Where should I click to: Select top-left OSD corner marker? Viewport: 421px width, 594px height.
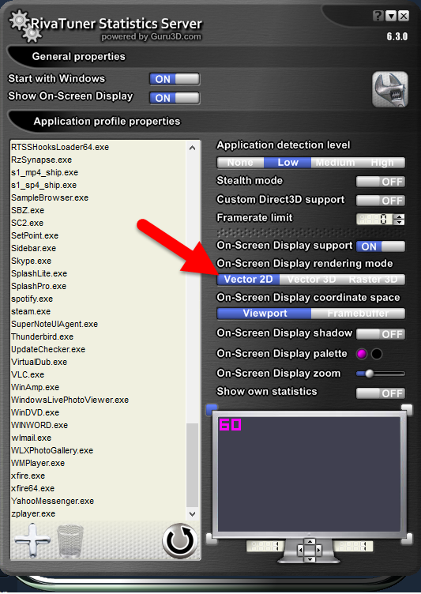[212, 409]
